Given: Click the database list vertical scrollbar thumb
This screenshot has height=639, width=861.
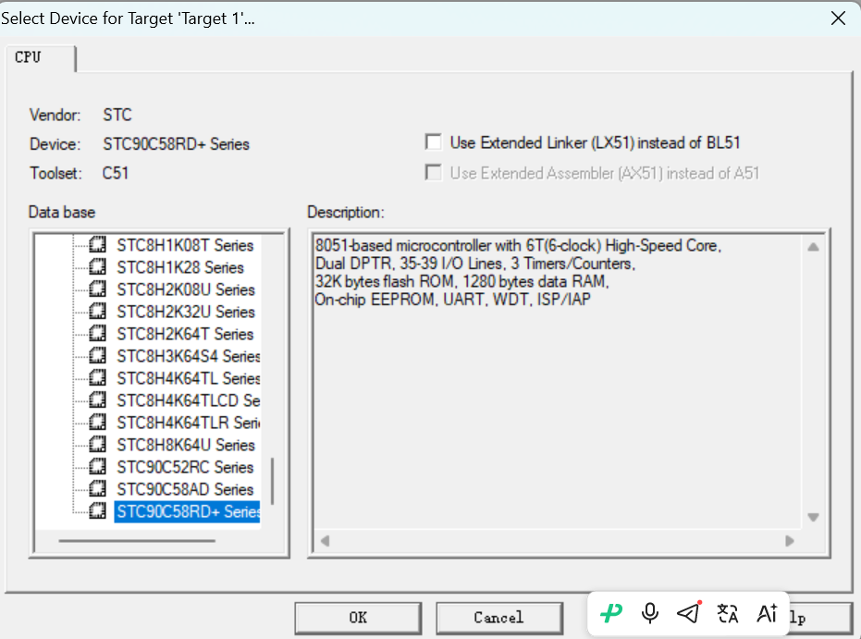Looking at the screenshot, I should (272, 481).
